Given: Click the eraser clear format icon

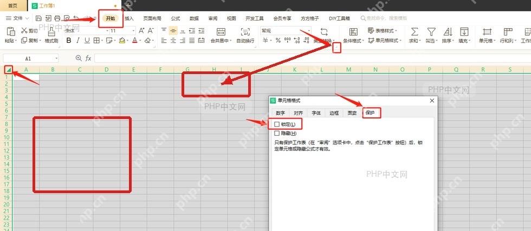Looking at the screenshot, I should click(147, 41).
